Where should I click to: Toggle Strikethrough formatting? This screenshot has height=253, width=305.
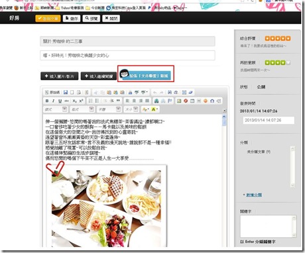pos(66,101)
